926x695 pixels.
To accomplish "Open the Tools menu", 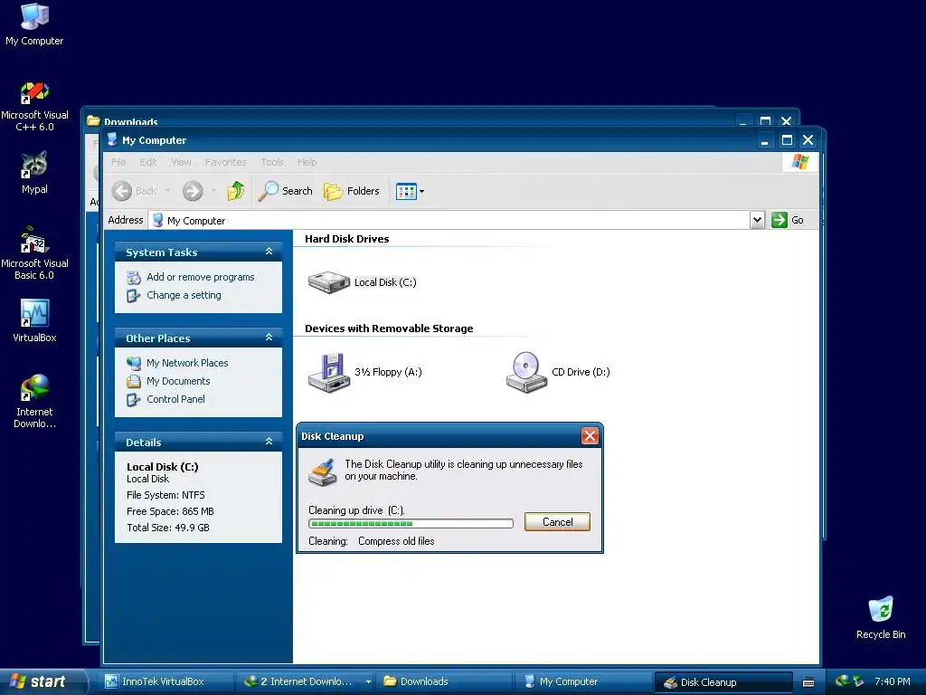I will coord(271,162).
